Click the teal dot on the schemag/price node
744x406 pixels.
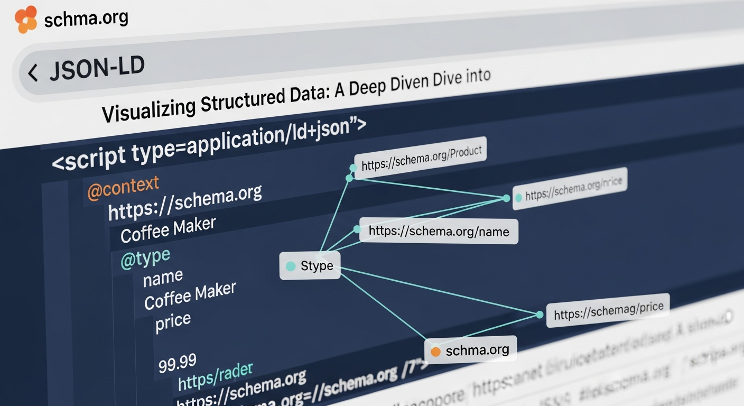pos(540,315)
